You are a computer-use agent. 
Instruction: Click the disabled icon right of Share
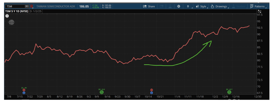(x=161, y=6)
